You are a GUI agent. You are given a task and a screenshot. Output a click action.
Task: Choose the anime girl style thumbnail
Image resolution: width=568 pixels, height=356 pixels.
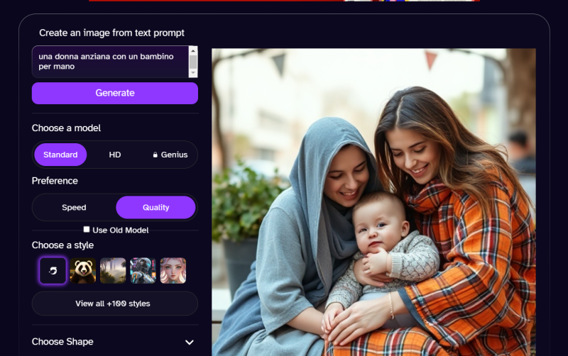click(173, 271)
